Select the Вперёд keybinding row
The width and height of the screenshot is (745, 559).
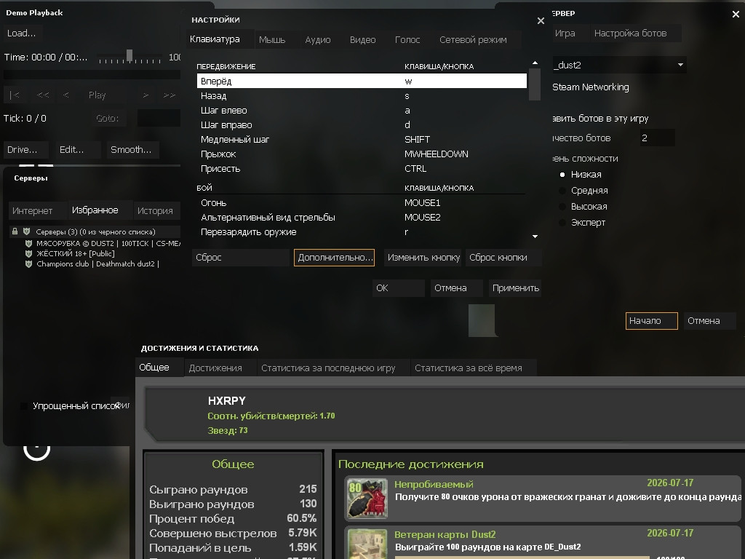tap(362, 81)
